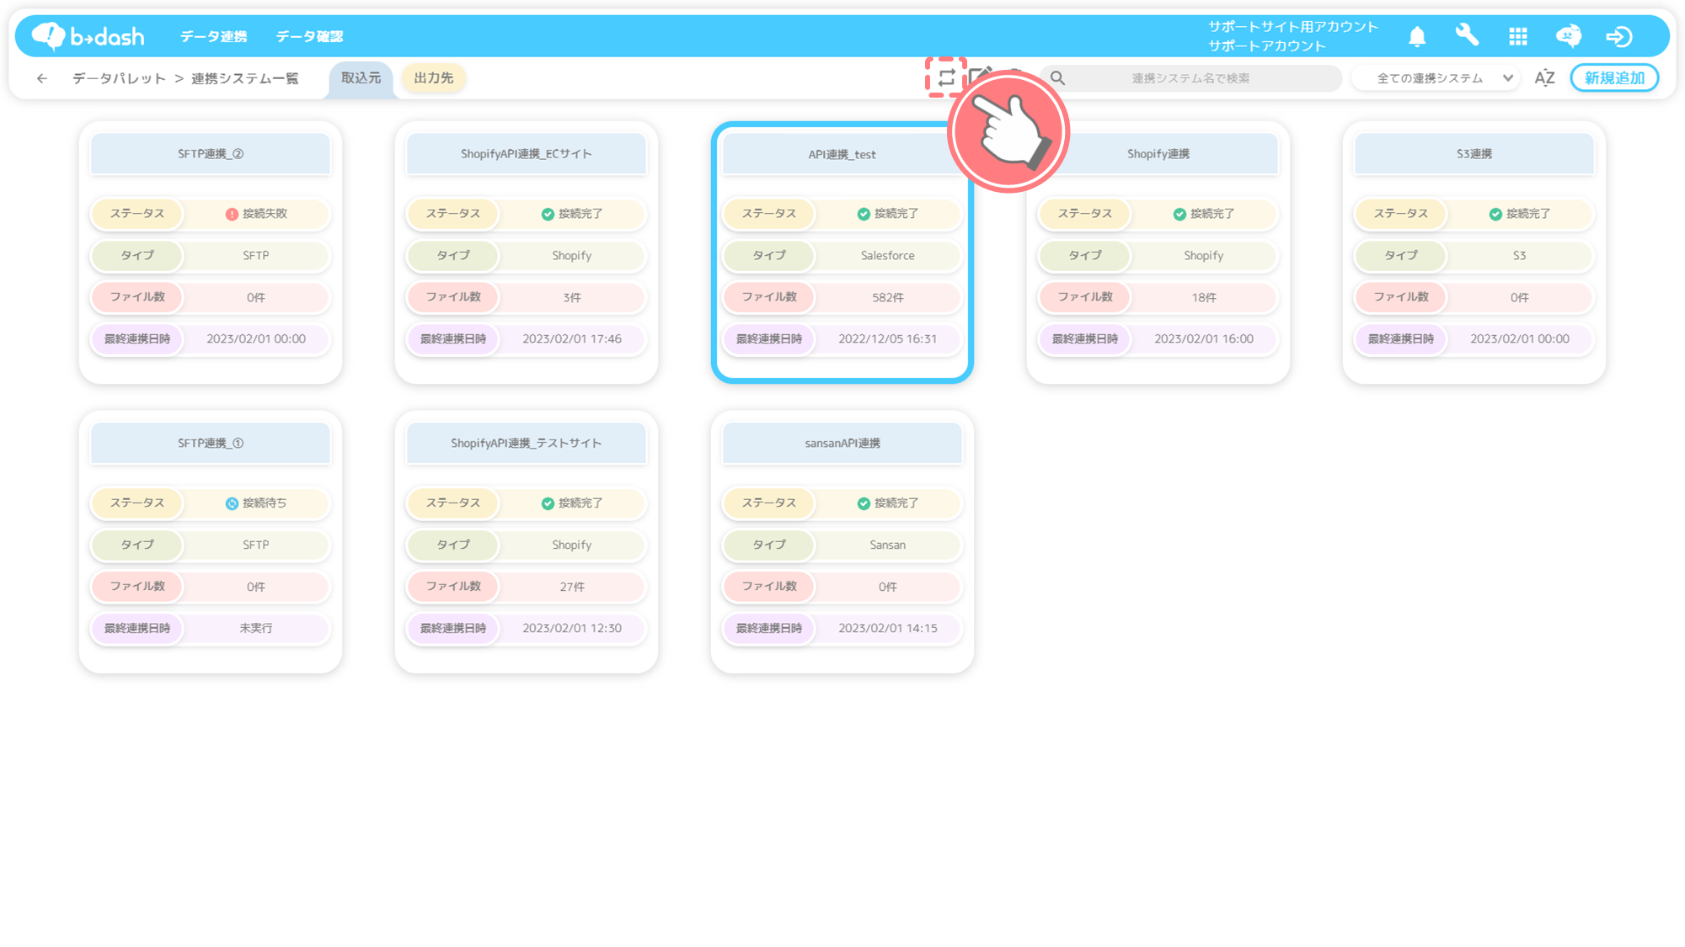The width and height of the screenshot is (1685, 947).
Task: Select the Shopify連携 card header
Action: (1158, 154)
